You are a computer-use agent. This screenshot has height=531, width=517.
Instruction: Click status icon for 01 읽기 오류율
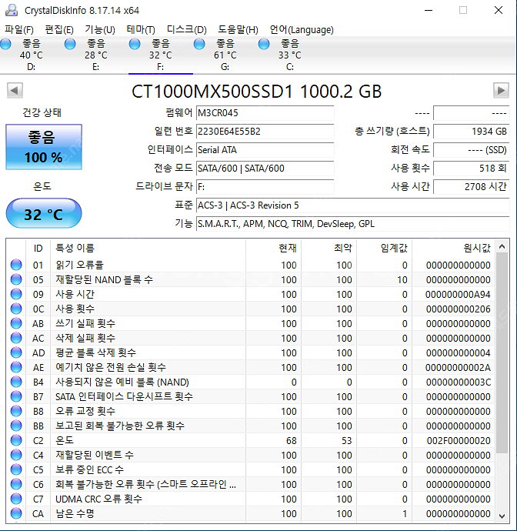coord(16,265)
